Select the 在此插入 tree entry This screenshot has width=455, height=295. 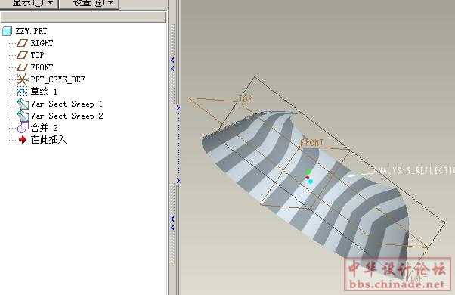coord(48,140)
